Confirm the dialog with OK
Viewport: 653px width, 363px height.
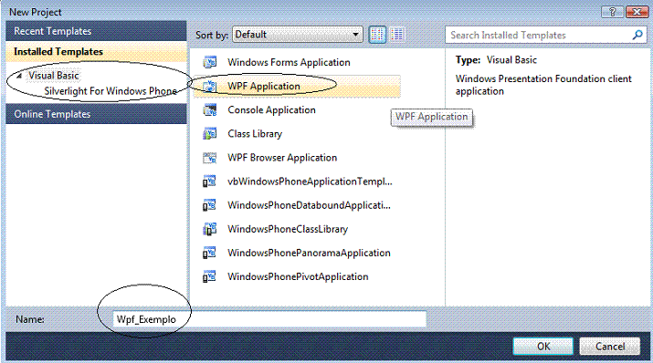coord(543,347)
